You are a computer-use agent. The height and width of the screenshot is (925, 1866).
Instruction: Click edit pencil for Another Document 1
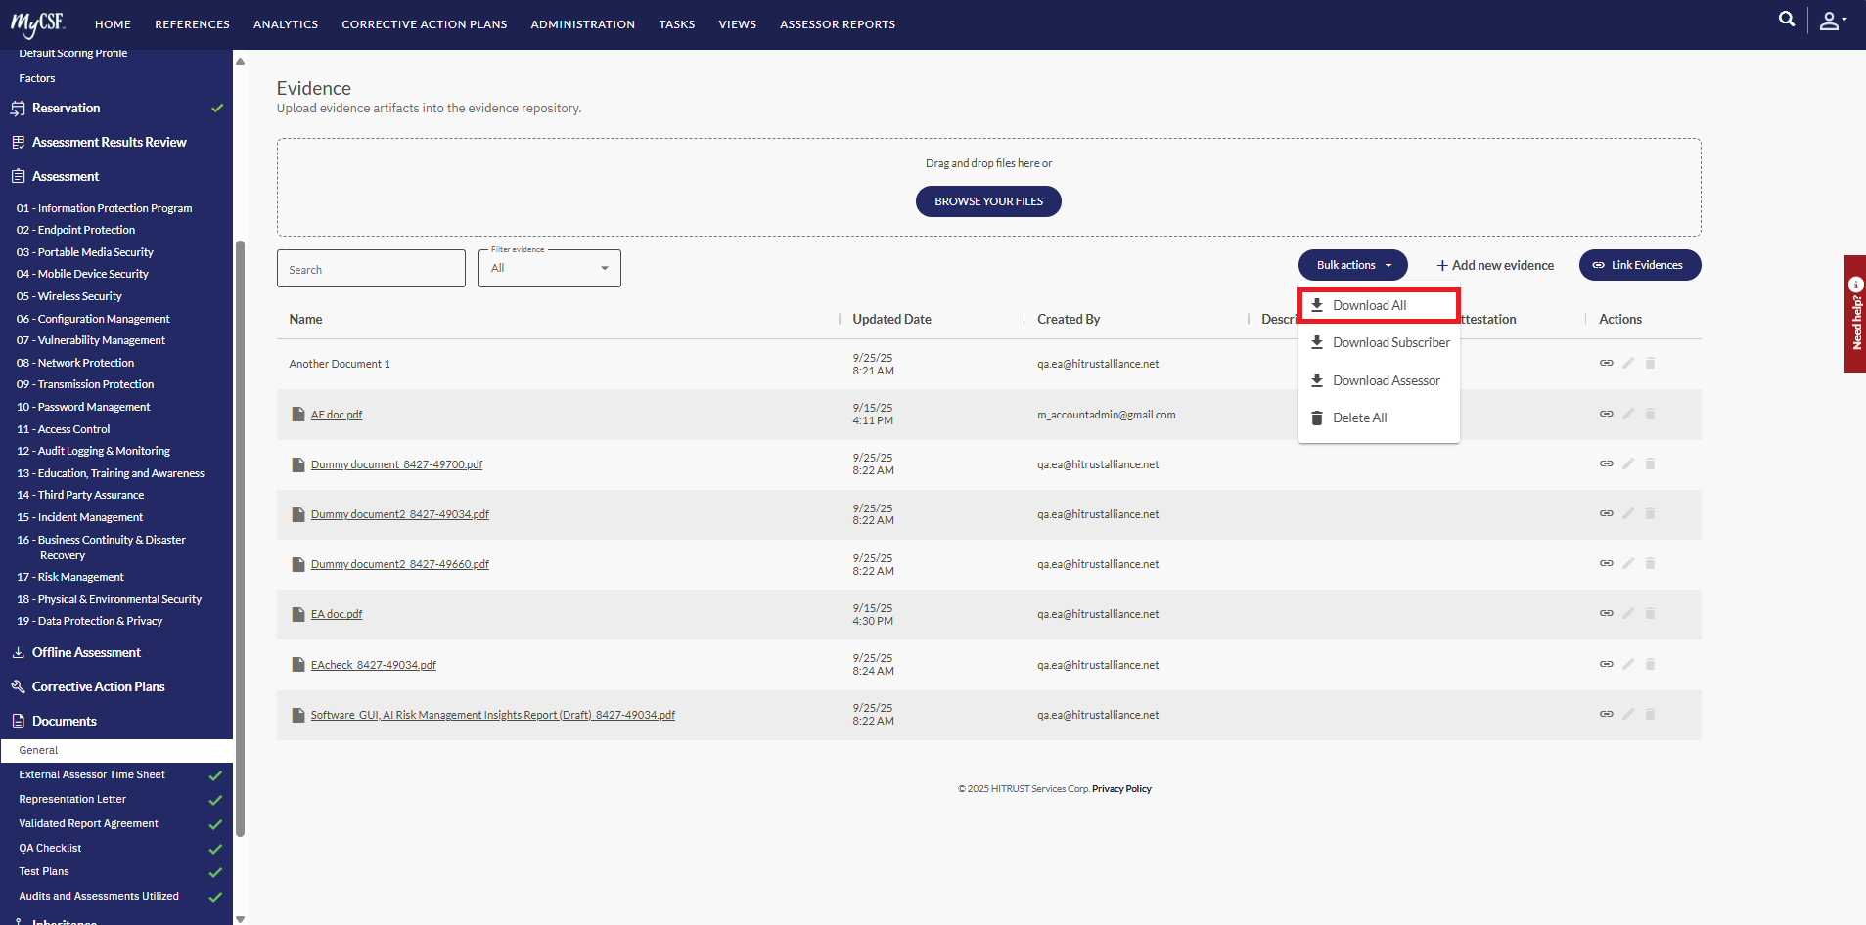1628,363
